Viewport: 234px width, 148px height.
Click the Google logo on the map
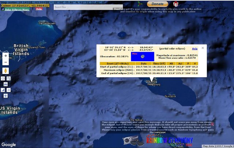(8, 145)
